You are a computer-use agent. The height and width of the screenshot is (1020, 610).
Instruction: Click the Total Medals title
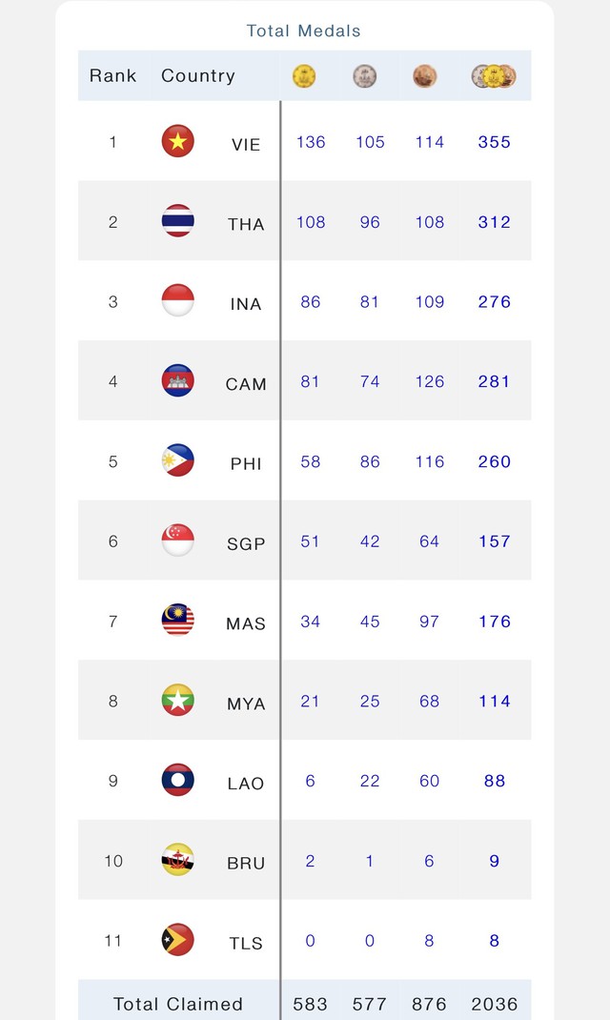(304, 31)
